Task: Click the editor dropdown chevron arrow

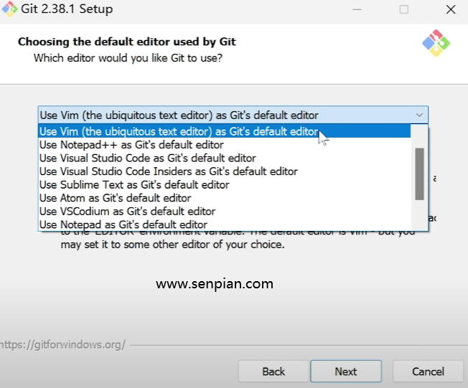Action: 419,115
